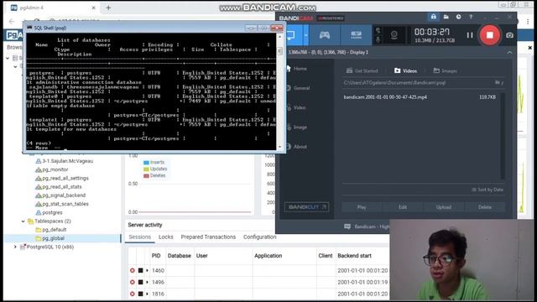Switch to Bandicam's Videos tab
Screen dimensions: 537x302
tap(405, 70)
